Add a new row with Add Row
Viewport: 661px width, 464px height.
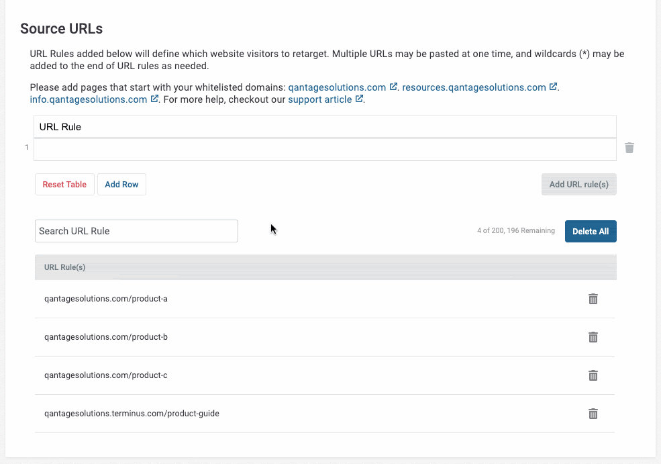pyautogui.click(x=122, y=185)
